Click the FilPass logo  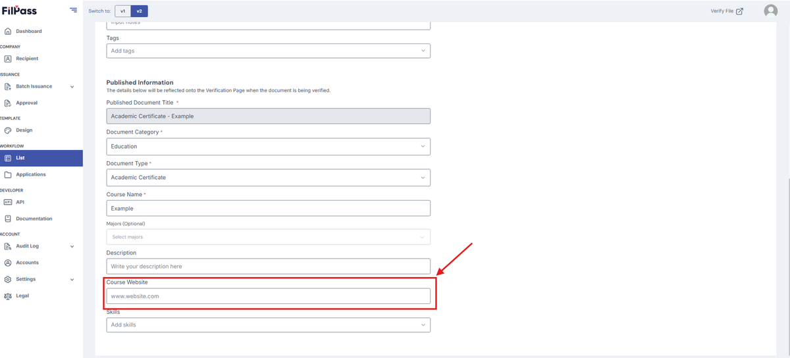(x=19, y=11)
